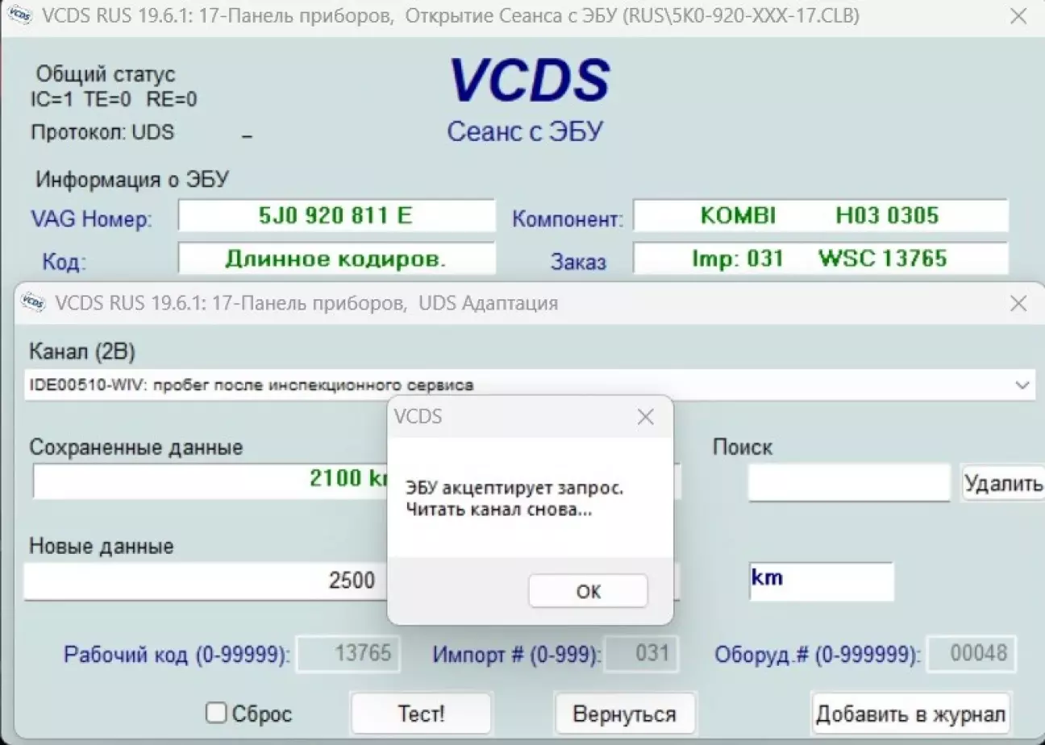Click Добавить в журнал button

click(910, 714)
